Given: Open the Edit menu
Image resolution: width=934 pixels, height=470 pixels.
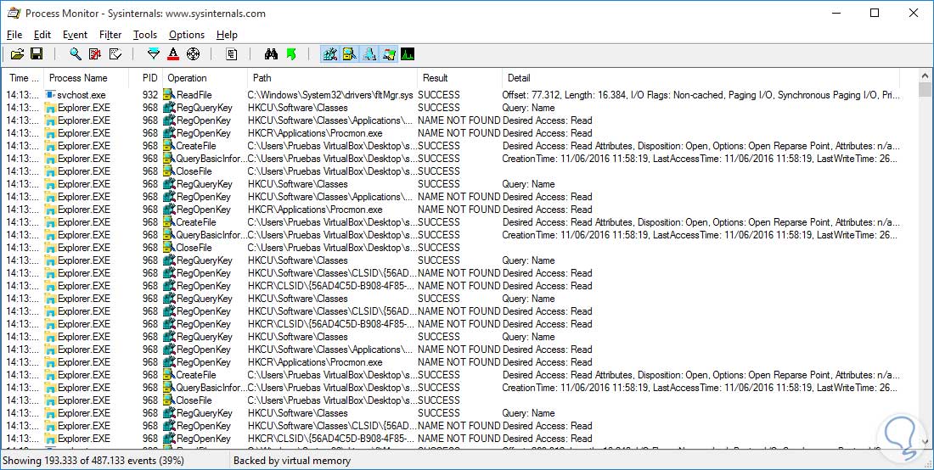Looking at the screenshot, I should 42,35.
